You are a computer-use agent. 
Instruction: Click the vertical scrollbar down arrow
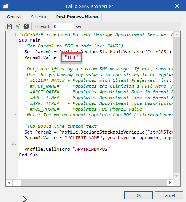click(176, 176)
